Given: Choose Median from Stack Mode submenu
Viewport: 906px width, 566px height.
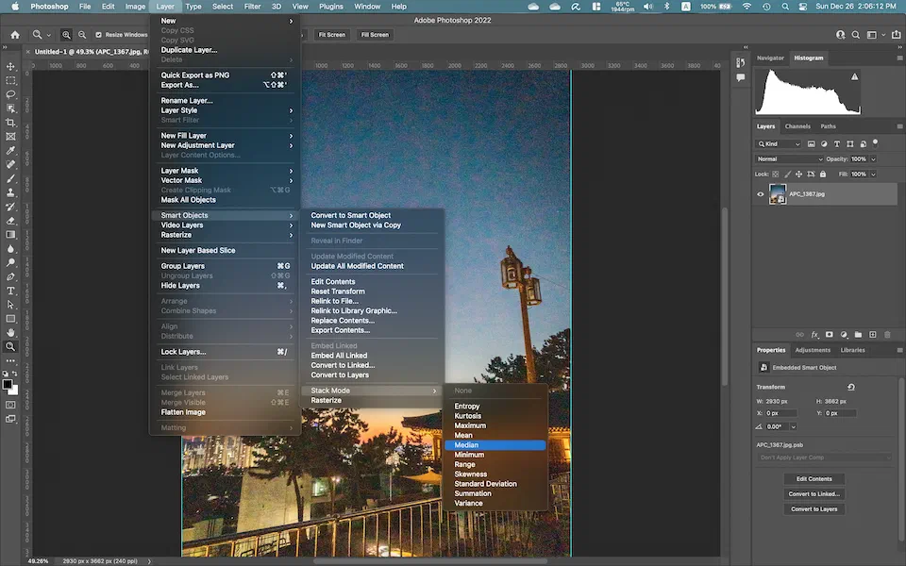Looking at the screenshot, I should [x=466, y=445].
